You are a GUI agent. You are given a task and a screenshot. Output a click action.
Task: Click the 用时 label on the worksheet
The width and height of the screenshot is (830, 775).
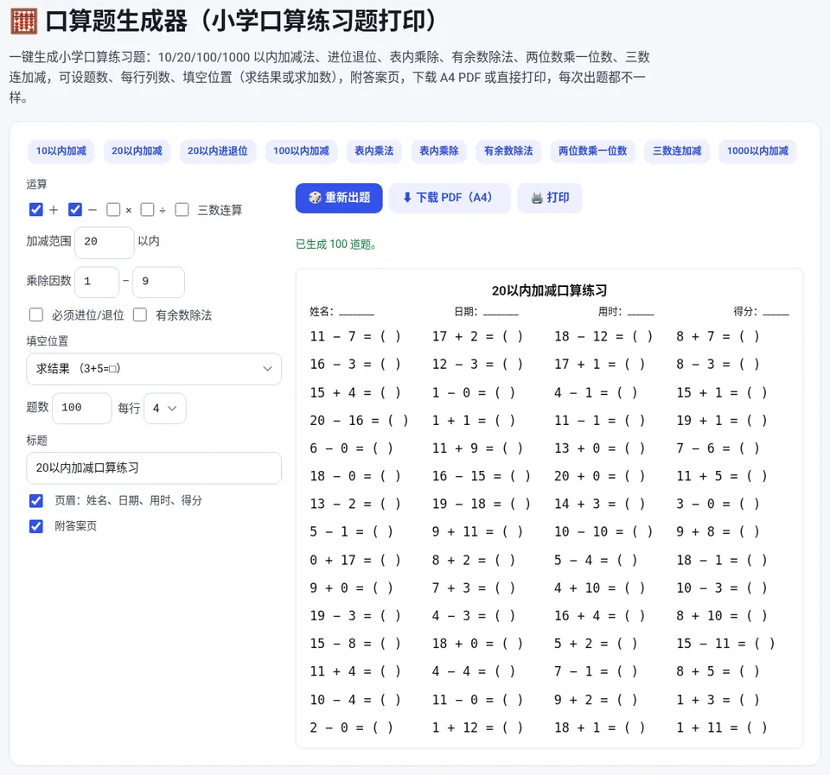610,312
